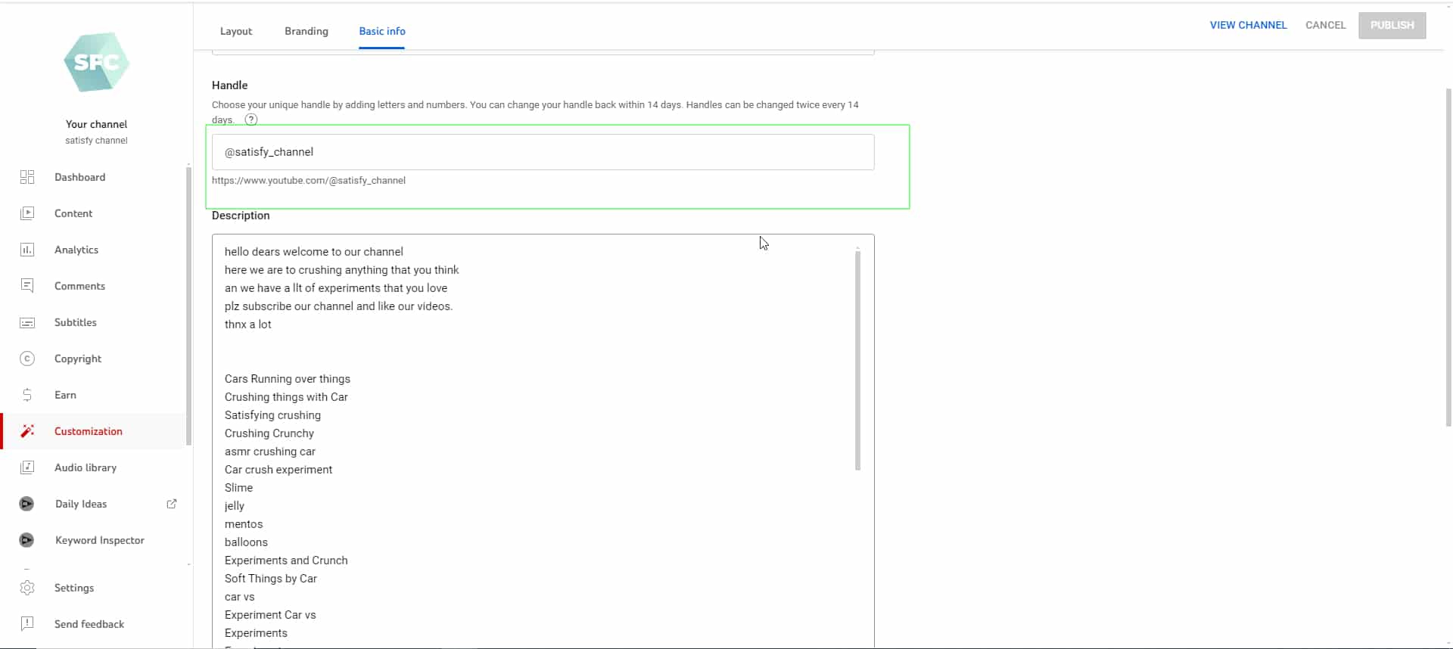Open the Dashboard icon in sidebar

pyautogui.click(x=27, y=177)
